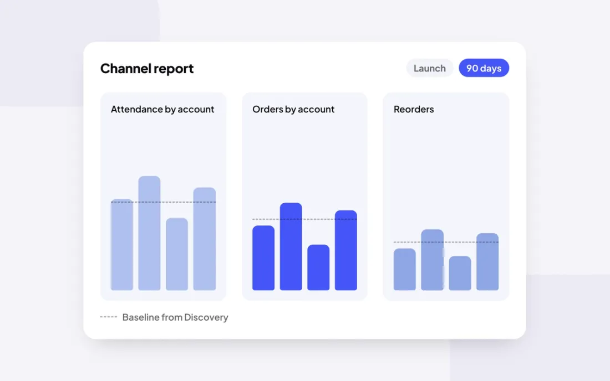The width and height of the screenshot is (610, 381).
Task: Select the tallest bar in Reorders chart
Action: pos(432,260)
